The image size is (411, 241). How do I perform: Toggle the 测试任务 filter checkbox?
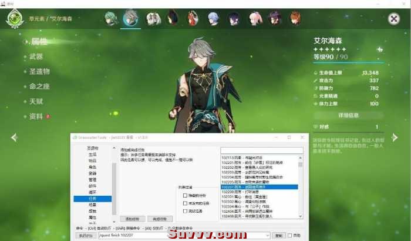pos(185,211)
